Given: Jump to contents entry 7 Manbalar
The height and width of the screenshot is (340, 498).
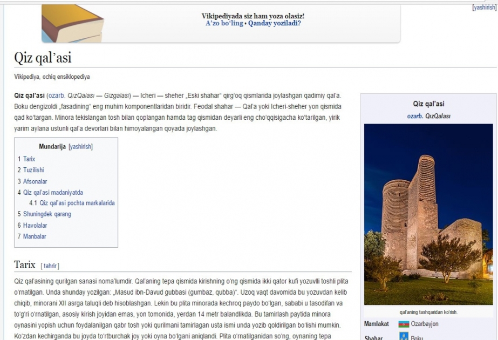Looking at the screenshot, I should click(x=35, y=236).
